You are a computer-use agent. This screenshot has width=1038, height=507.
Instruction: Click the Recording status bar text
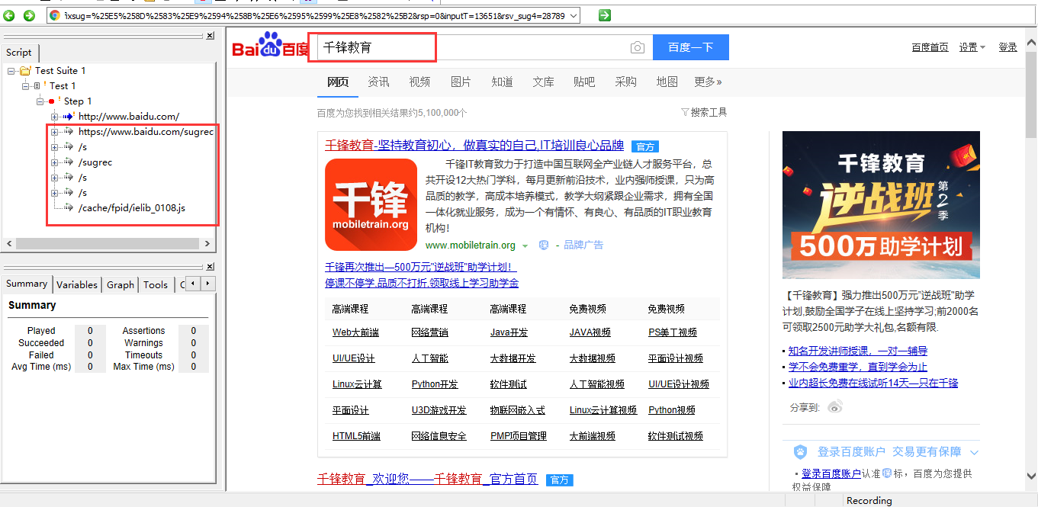coord(869,501)
